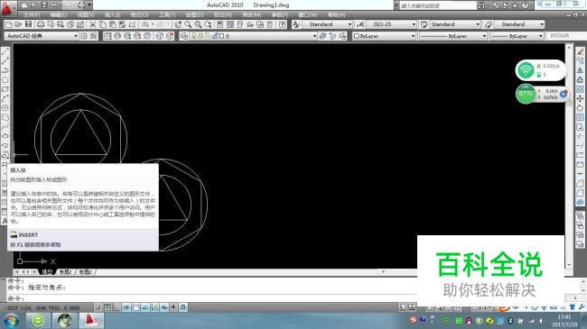Click the Help question mark icon in standard toolbar
Viewport: 587px width, 329px height.
click(283, 24)
